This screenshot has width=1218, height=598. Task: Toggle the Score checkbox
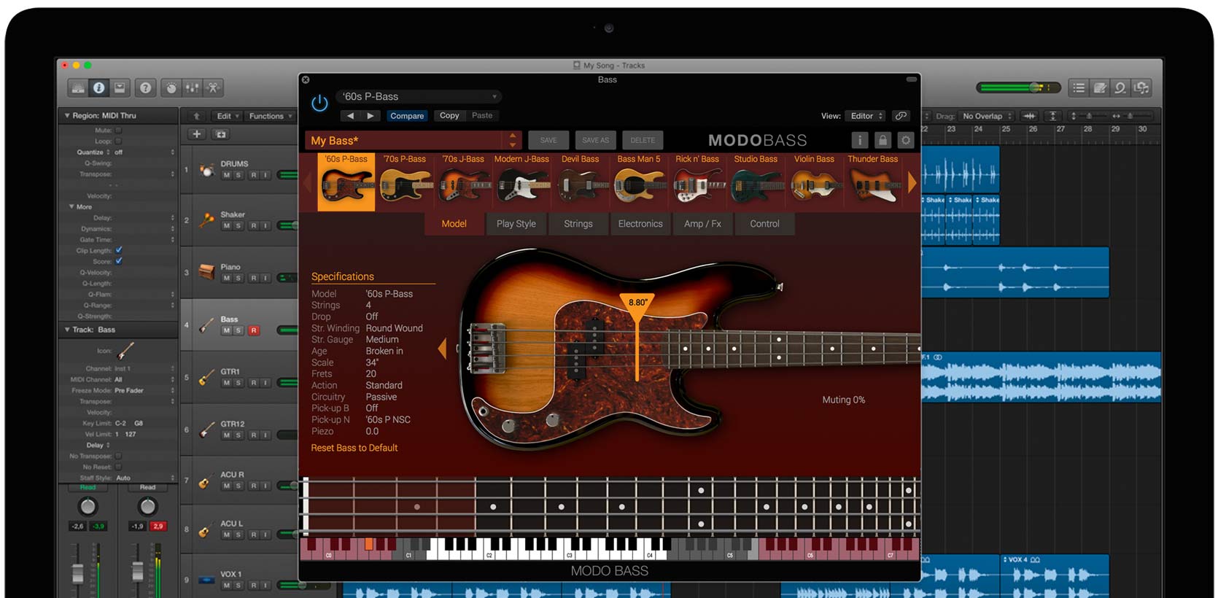pyautogui.click(x=119, y=261)
